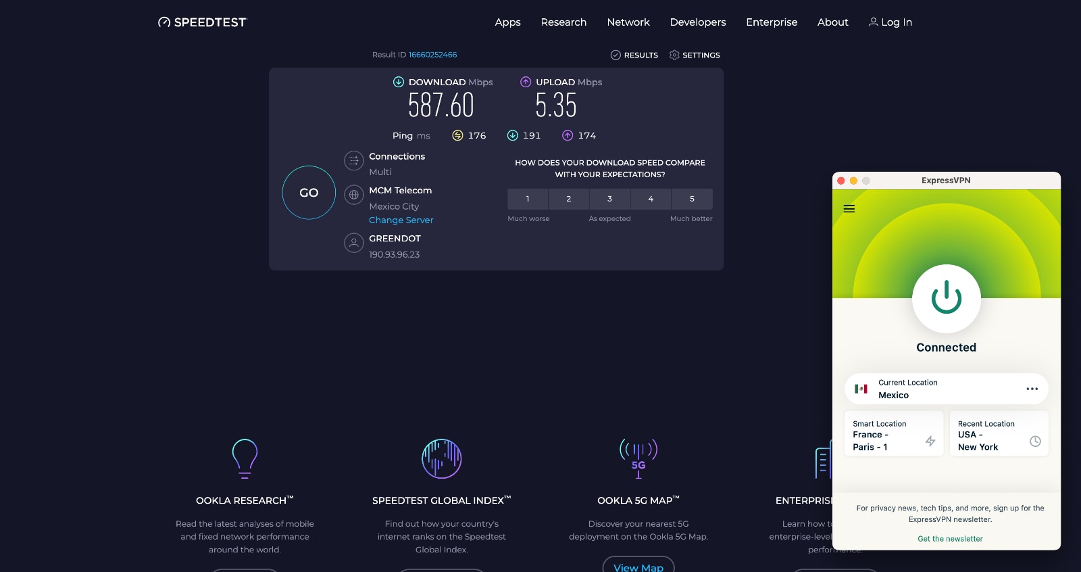
Task: Open ExpressVPN hamburger menu
Action: [849, 209]
